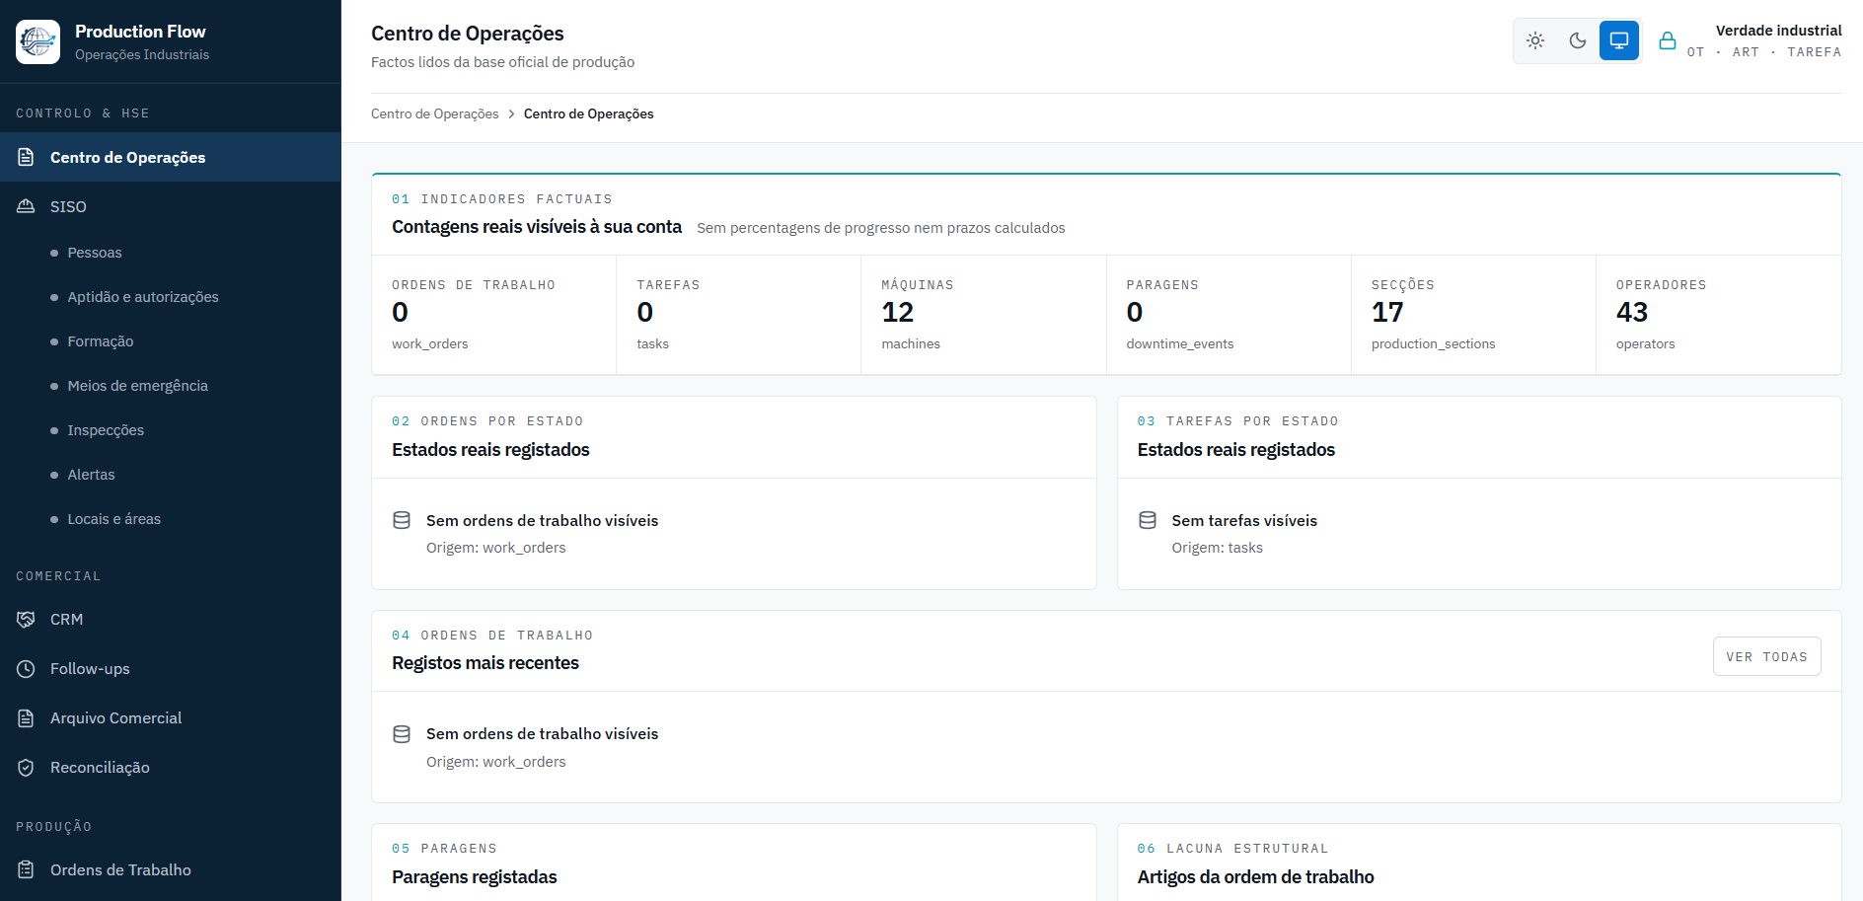Open Reconciliação in the sidebar
The width and height of the screenshot is (1863, 901).
pos(171,768)
